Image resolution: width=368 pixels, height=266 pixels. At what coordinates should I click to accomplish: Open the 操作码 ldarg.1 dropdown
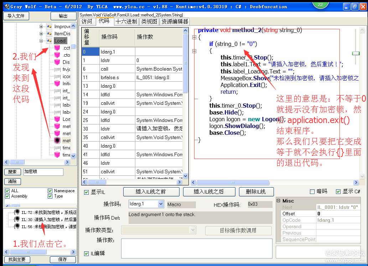point(160,204)
